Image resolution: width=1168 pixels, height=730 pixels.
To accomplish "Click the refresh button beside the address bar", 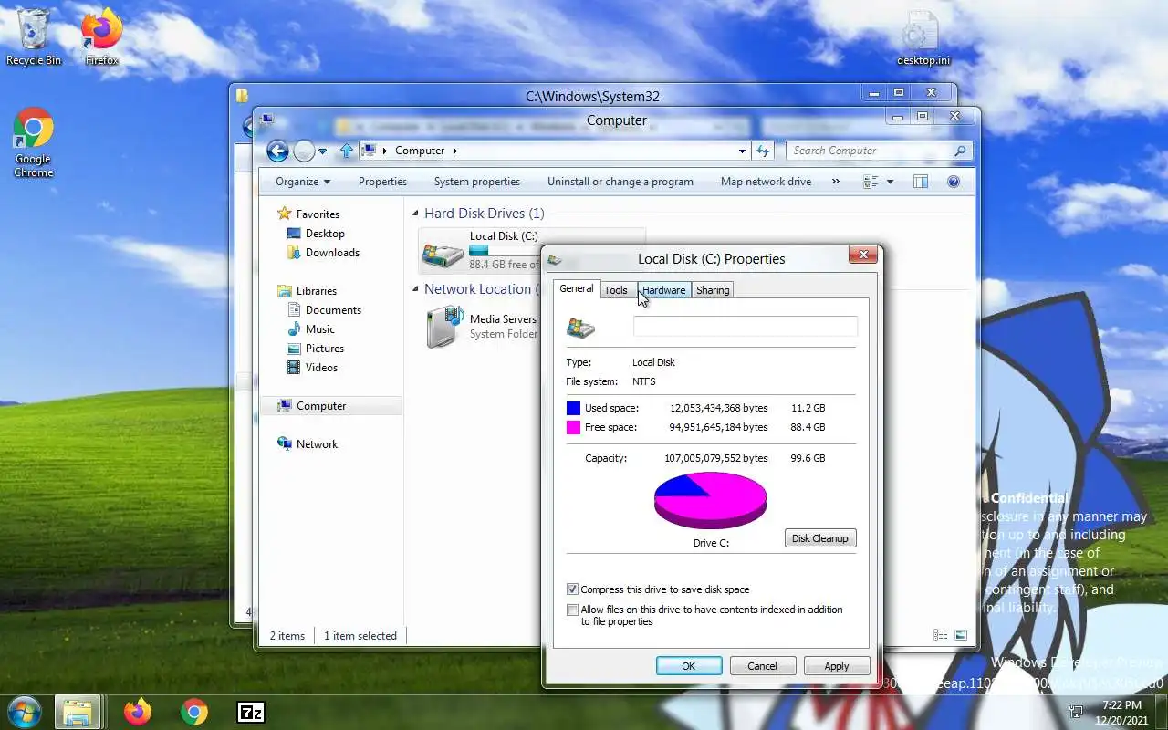I will click(x=764, y=151).
